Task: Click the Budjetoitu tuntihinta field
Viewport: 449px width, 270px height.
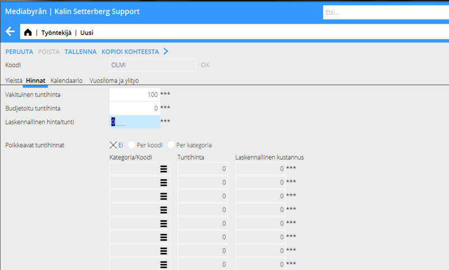Action: click(x=135, y=108)
